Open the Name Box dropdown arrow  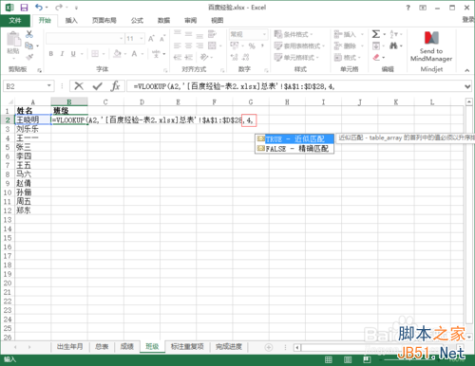tap(49, 86)
